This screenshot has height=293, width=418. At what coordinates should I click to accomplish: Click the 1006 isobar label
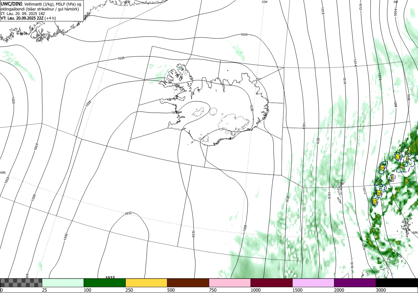coord(408,97)
